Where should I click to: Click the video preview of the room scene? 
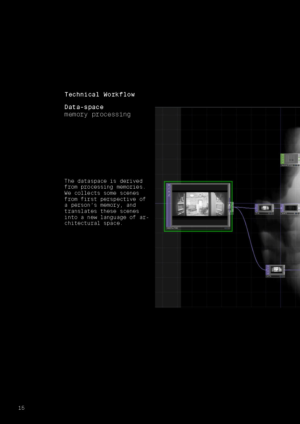tap(200, 204)
